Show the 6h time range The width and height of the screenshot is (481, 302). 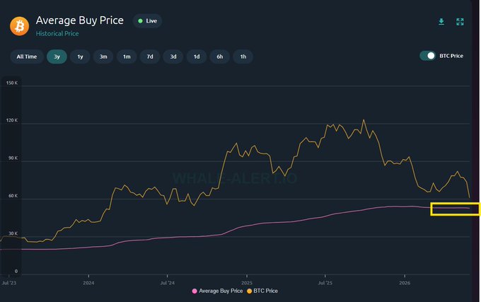coord(220,57)
